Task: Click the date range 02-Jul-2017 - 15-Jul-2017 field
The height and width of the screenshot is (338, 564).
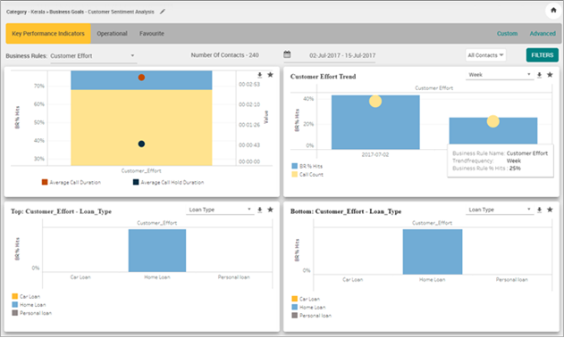Action: coord(342,55)
